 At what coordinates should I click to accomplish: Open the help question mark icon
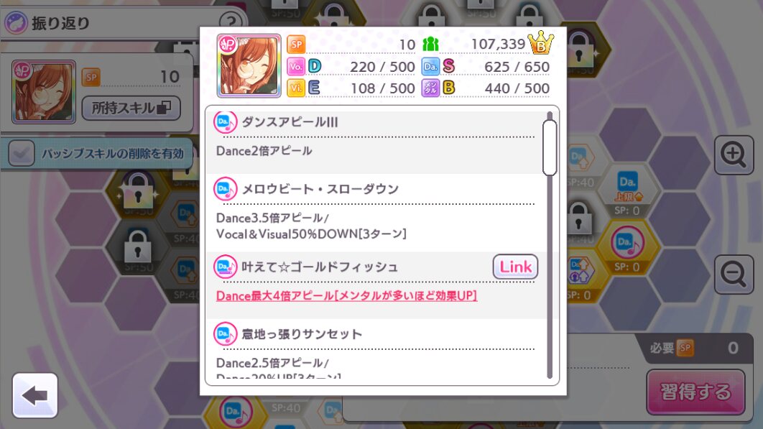(231, 22)
